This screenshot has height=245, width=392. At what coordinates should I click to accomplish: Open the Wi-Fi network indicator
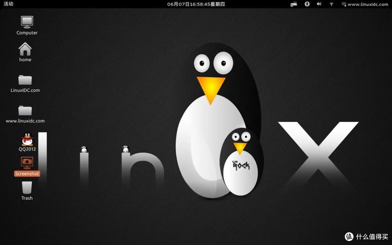[331, 4]
